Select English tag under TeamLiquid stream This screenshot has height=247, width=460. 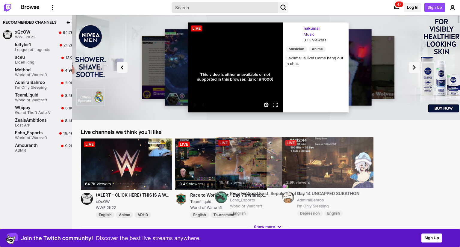point(199,215)
